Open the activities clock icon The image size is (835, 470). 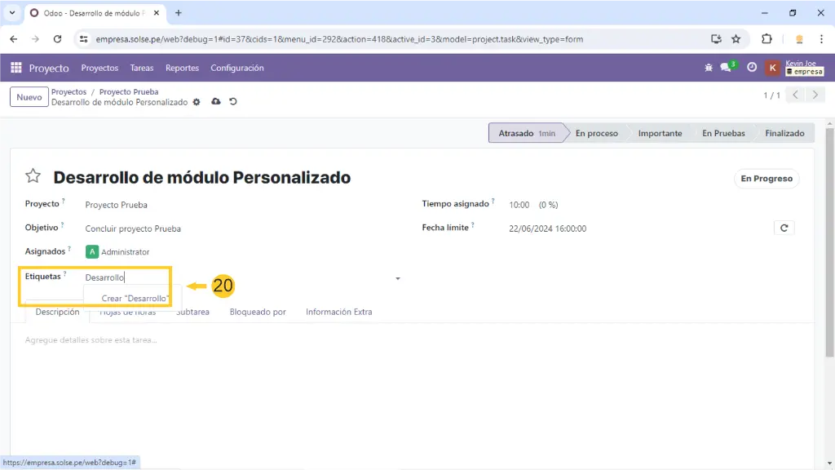click(x=752, y=68)
